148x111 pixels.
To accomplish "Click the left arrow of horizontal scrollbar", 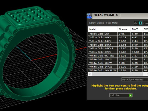I will [90, 74].
